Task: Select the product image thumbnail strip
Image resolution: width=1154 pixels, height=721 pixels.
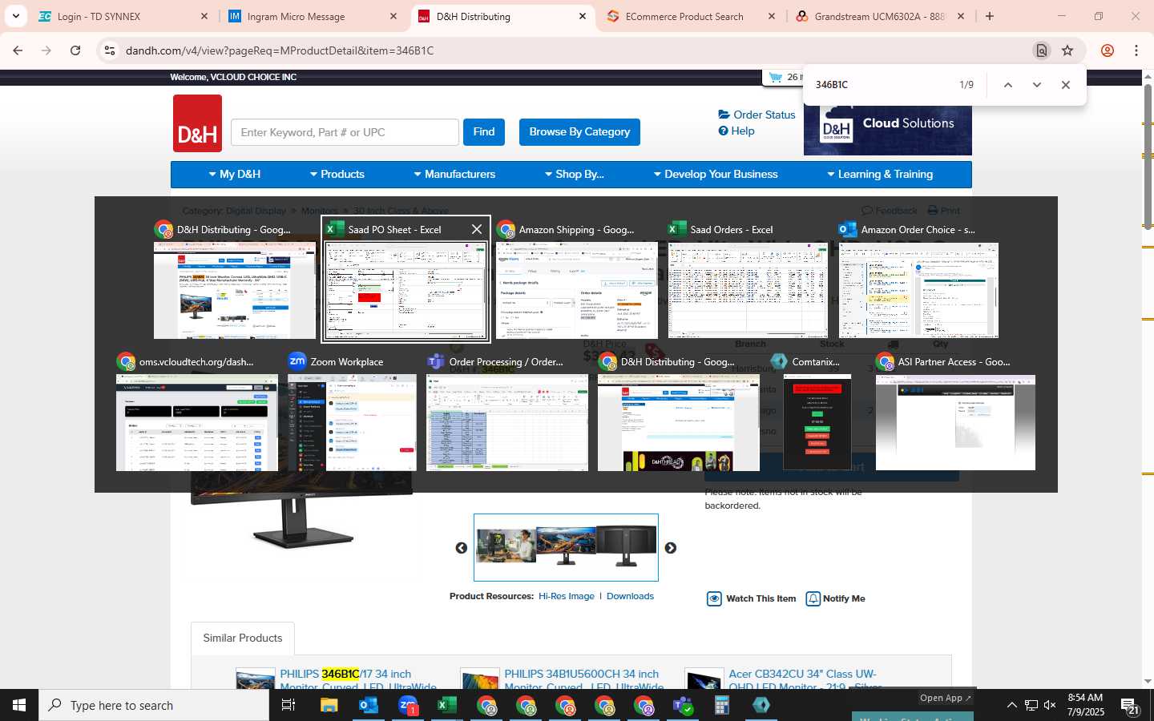Action: (x=566, y=547)
